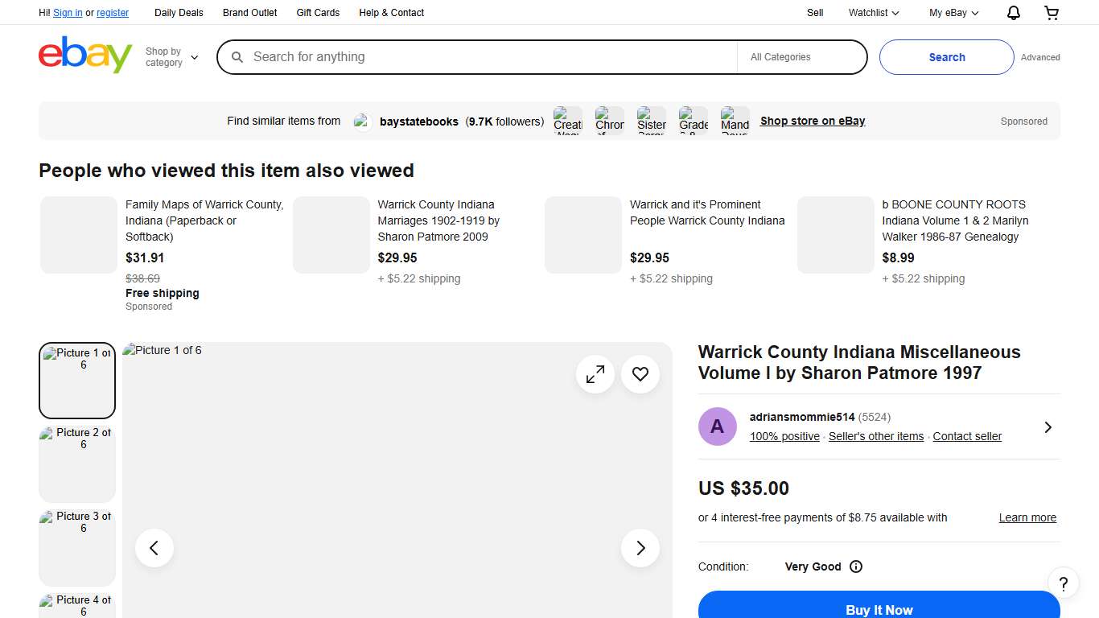Open the help question mark button

coord(1063,583)
